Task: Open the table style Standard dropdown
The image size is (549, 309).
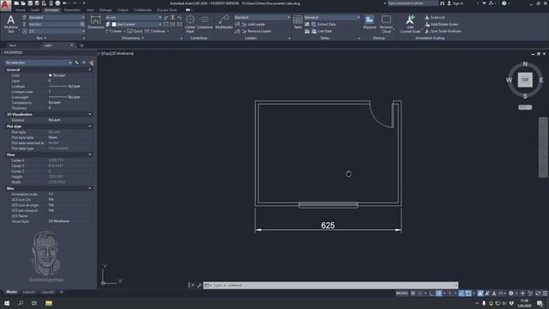Action: [332, 17]
